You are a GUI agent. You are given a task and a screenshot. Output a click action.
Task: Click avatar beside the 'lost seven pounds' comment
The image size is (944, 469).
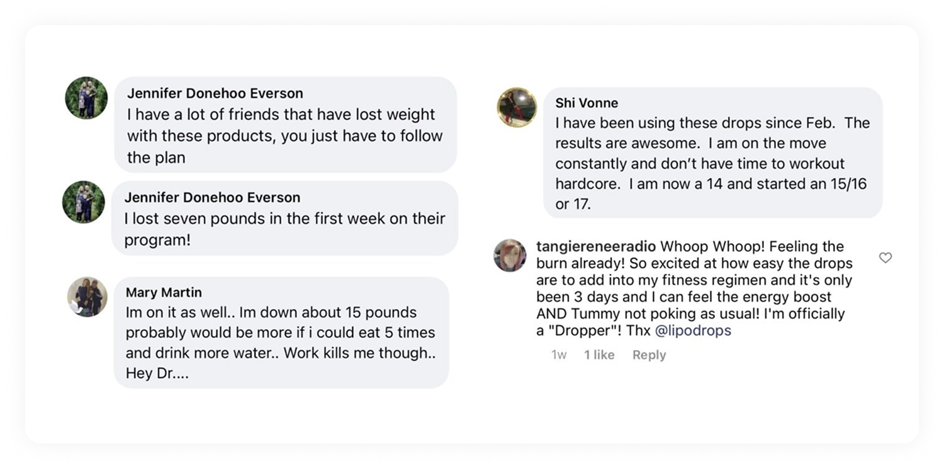pyautogui.click(x=84, y=202)
